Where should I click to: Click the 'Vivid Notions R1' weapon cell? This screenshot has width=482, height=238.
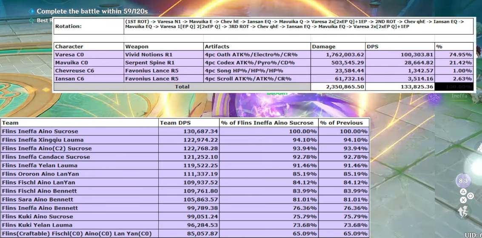click(x=164, y=55)
